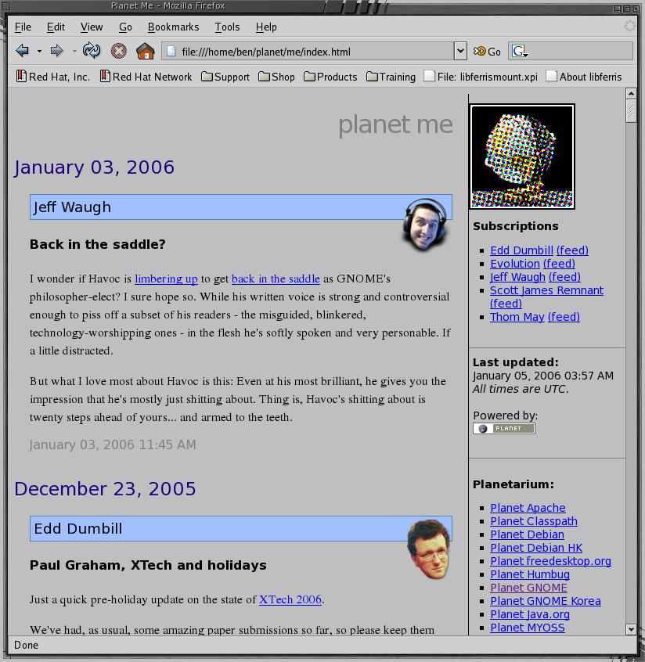The height and width of the screenshot is (662, 645).
Task: Visit the Planet Debian link
Action: [x=527, y=534]
